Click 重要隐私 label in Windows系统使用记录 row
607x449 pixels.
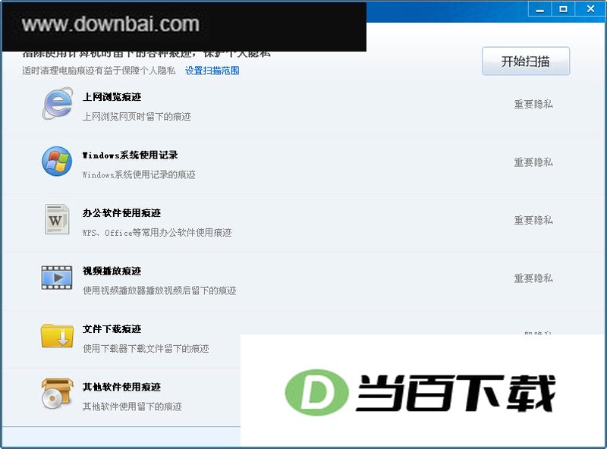[533, 162]
